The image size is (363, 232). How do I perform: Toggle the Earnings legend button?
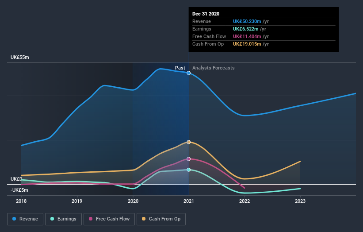(x=63, y=219)
